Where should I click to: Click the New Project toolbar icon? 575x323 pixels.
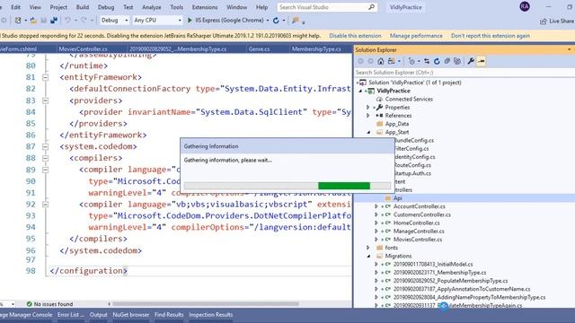[x=18, y=20]
